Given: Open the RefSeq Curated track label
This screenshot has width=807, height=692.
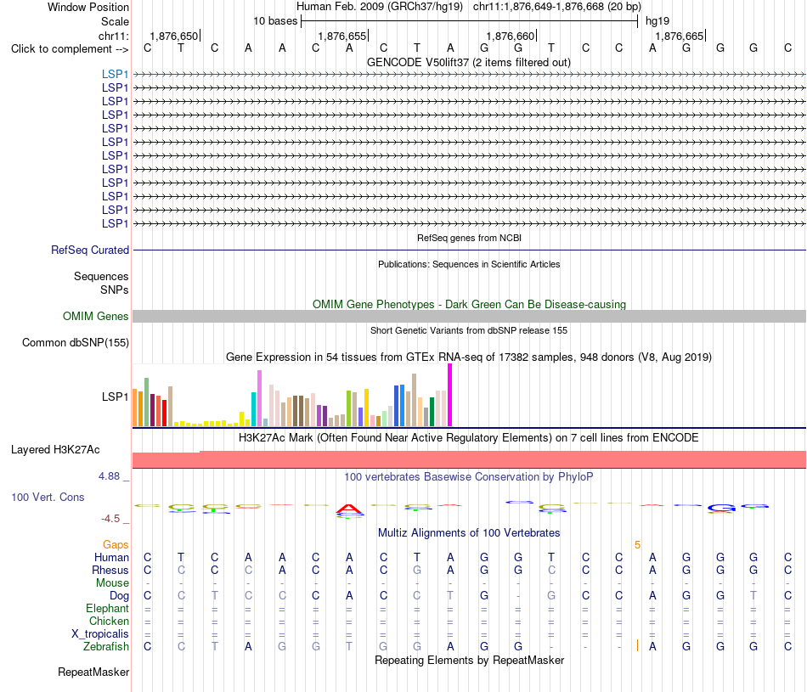Looking at the screenshot, I should [90, 250].
